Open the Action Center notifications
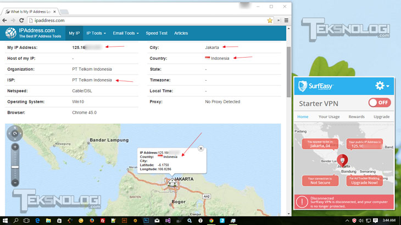The width and height of the screenshot is (401, 225). pos(375,221)
